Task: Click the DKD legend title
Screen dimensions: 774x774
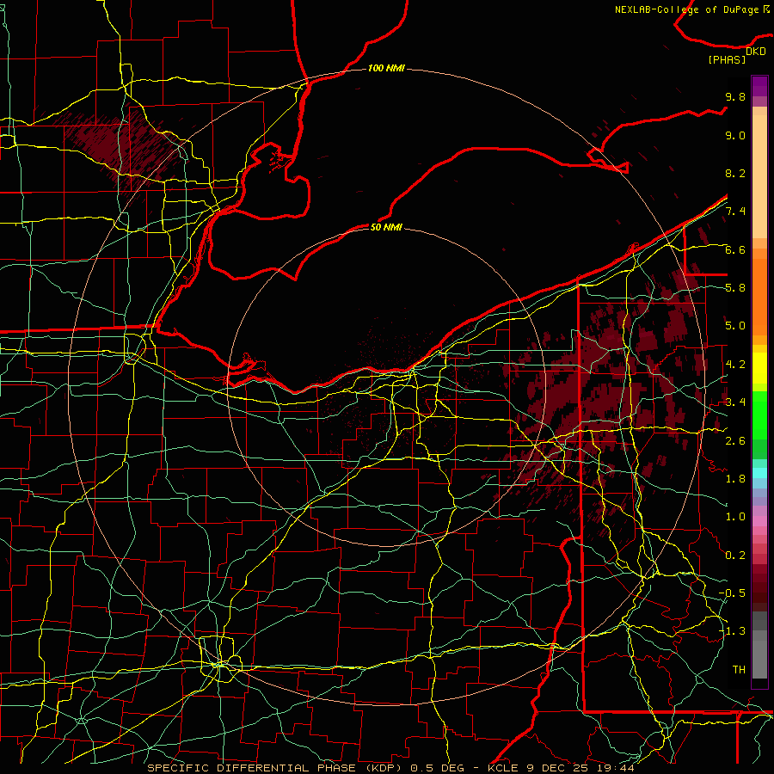Action: coord(756,52)
